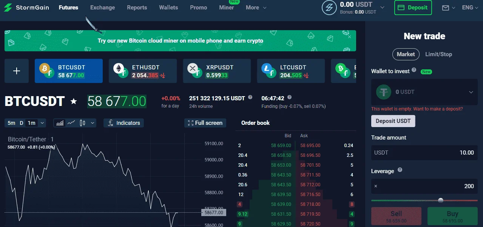Viewport: 483px width, 227px height.
Task: Open the ENG language dropdown
Action: point(470,8)
